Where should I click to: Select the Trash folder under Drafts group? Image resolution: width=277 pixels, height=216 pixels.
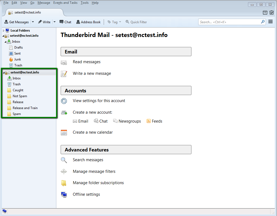tap(18, 65)
